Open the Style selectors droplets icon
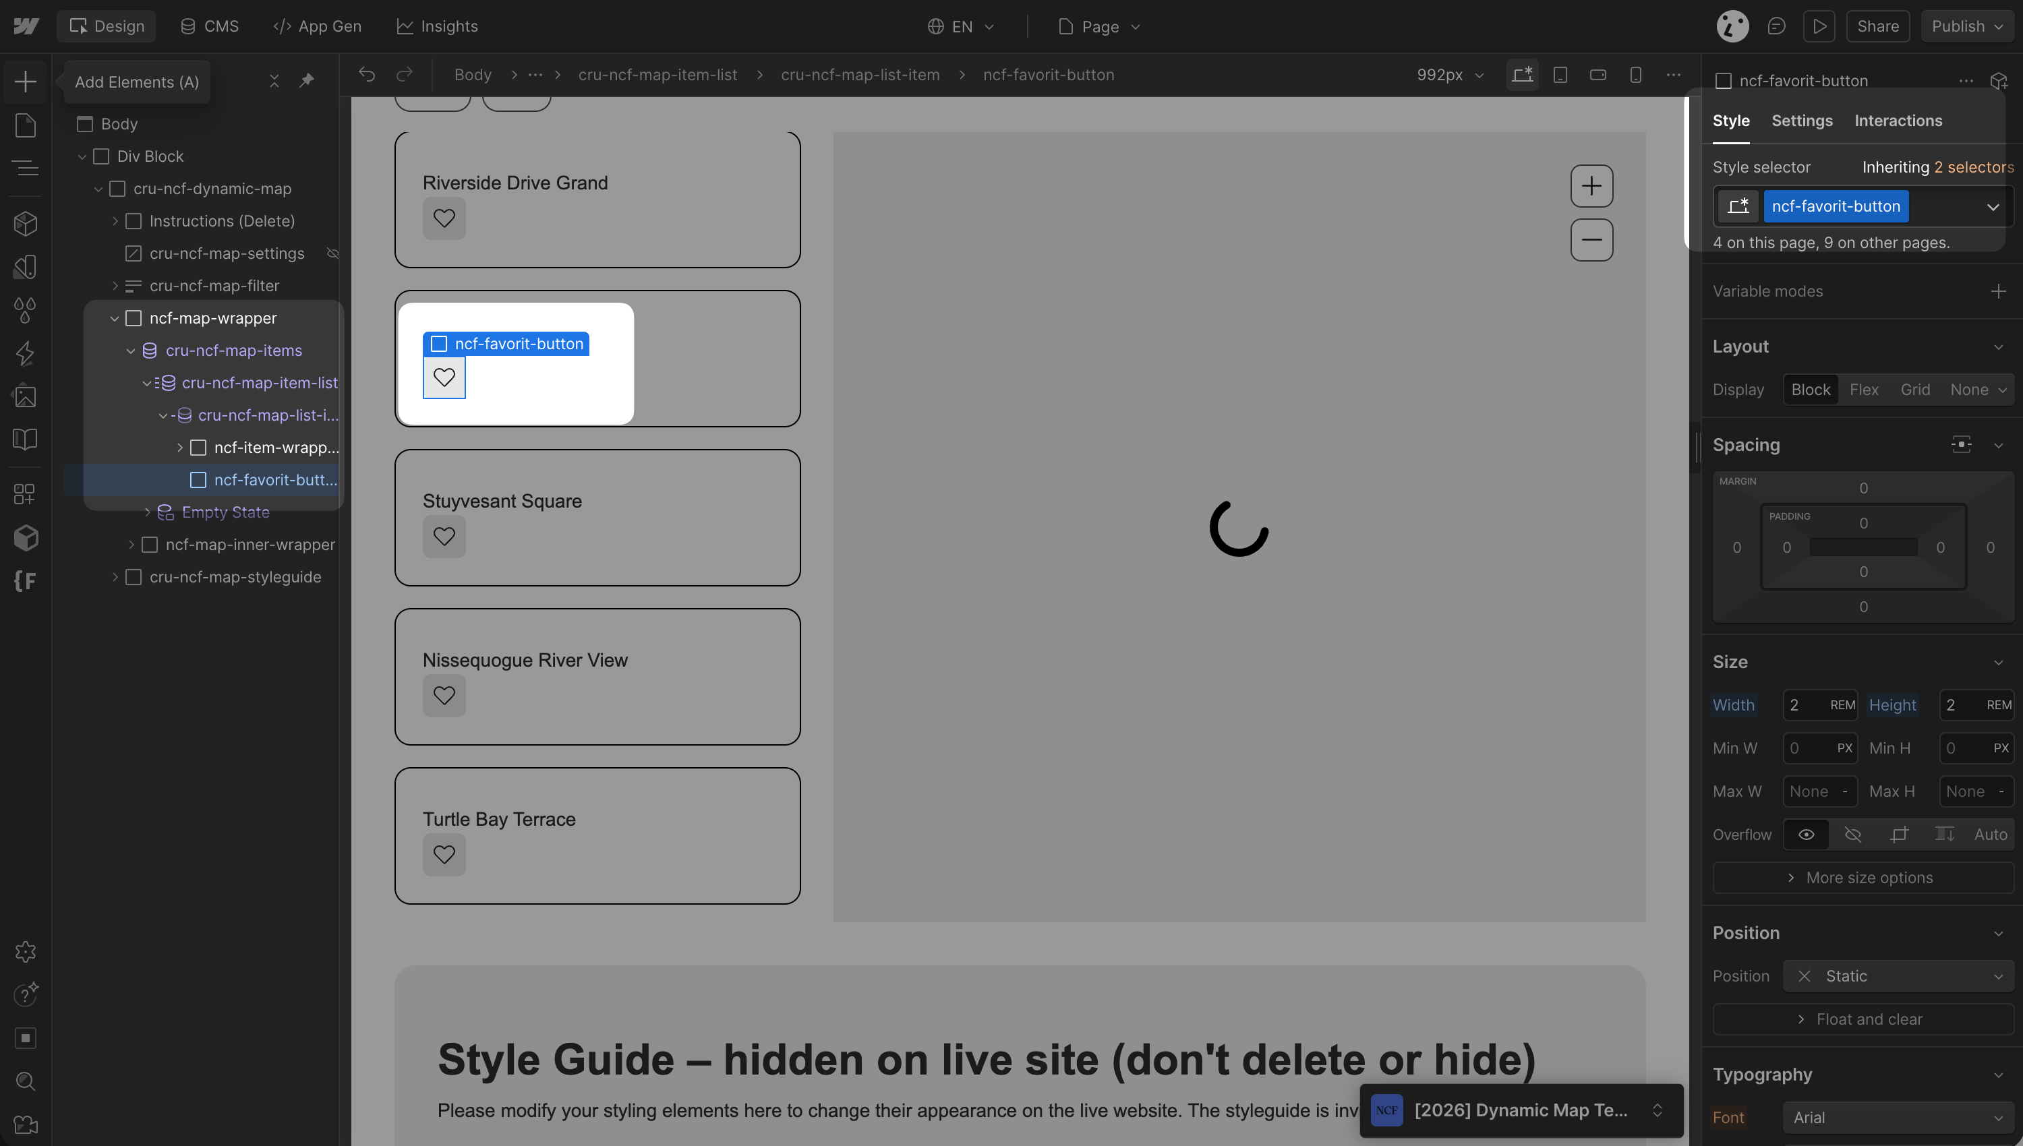This screenshot has height=1146, width=2023. (25, 310)
